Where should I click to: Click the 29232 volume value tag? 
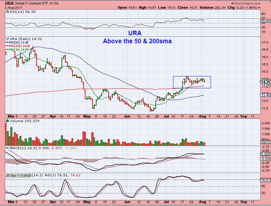265,142
